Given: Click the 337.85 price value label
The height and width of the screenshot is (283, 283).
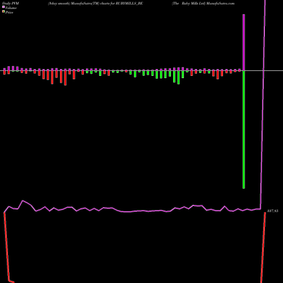Looking at the screenshot, I should (273, 211).
